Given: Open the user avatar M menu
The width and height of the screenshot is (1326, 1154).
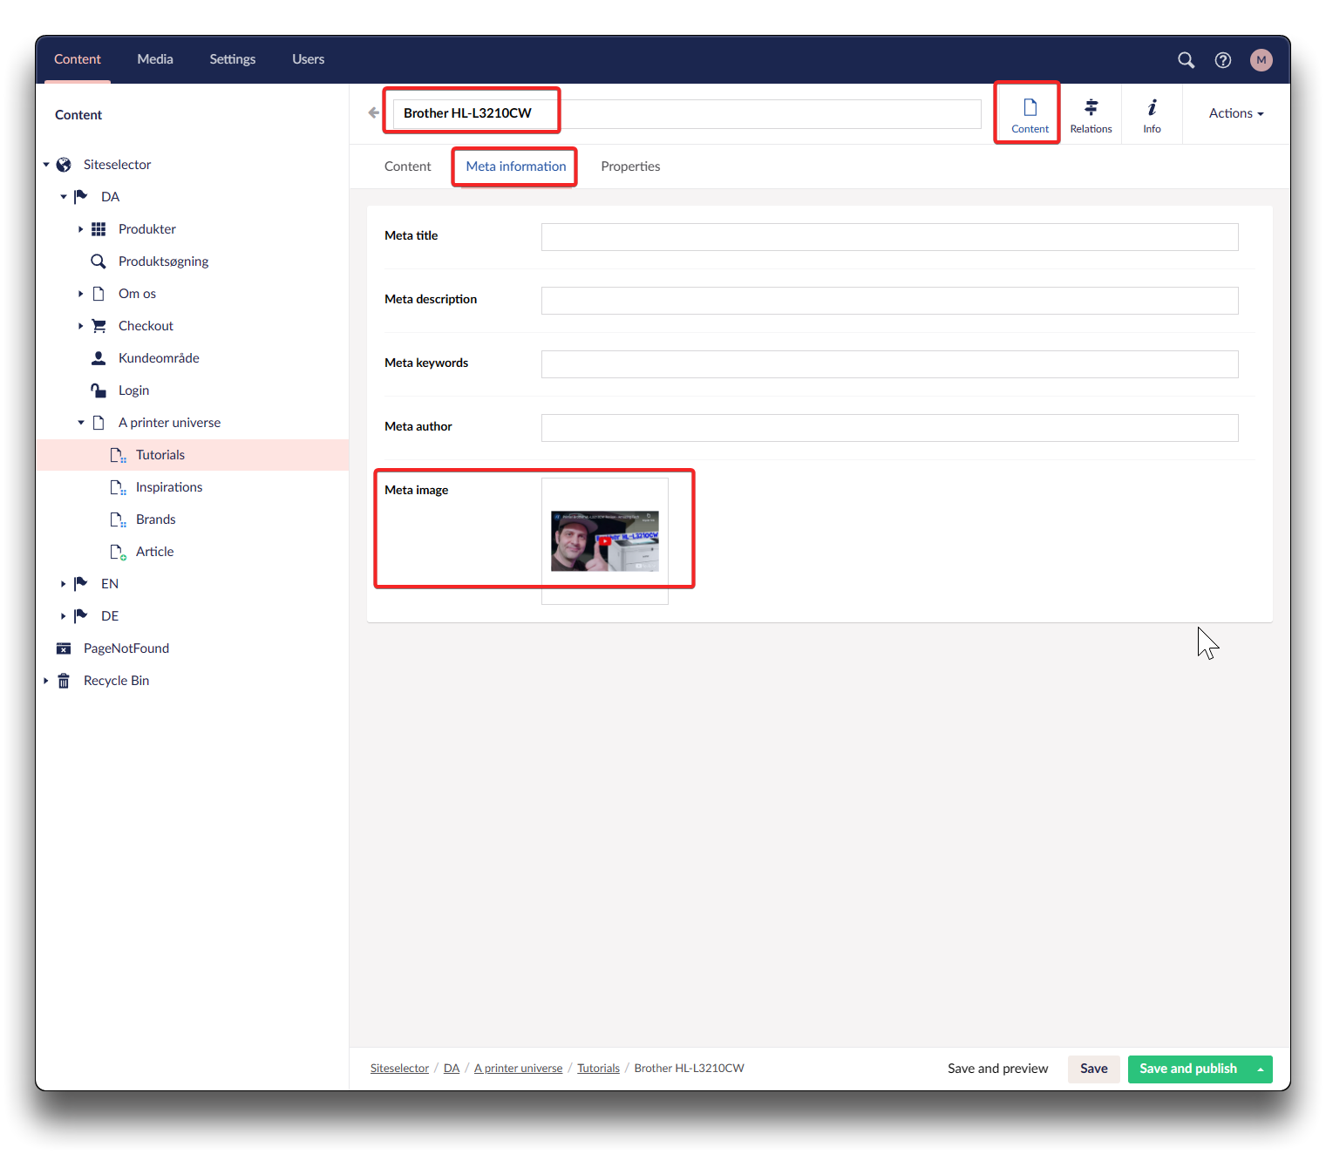Looking at the screenshot, I should click(1261, 59).
